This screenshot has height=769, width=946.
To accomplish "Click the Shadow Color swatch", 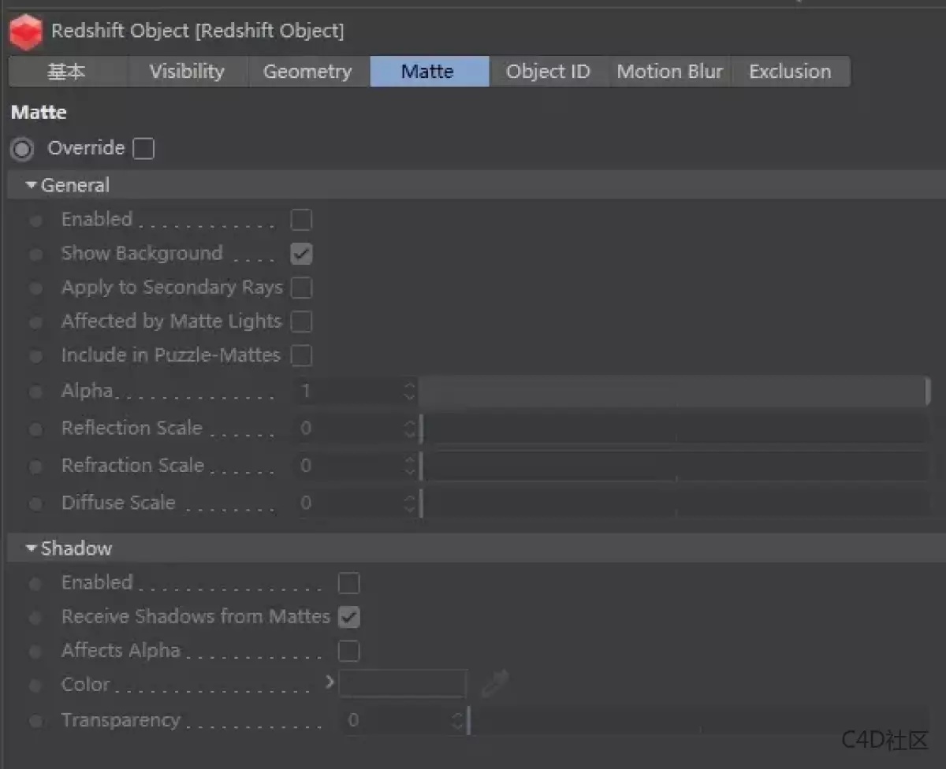I will click(x=403, y=684).
